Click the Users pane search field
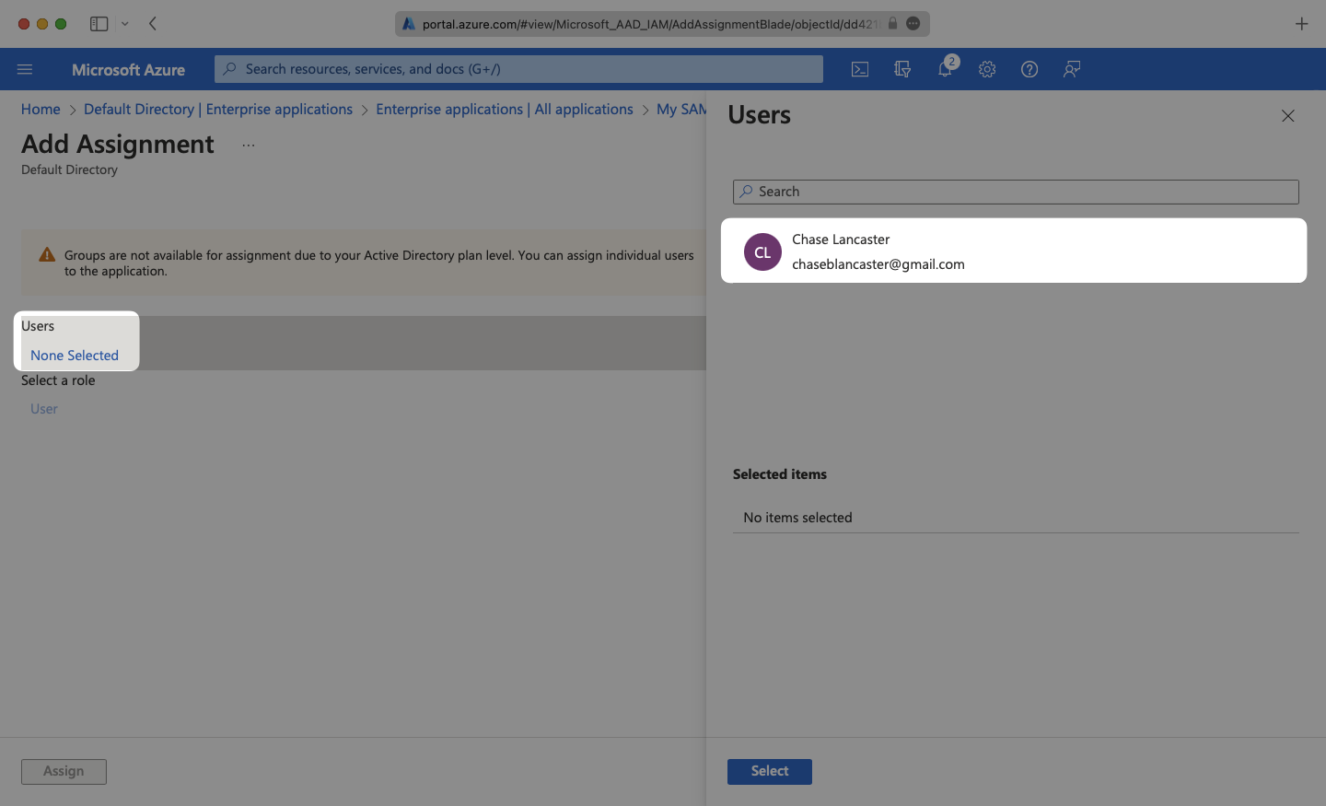 [x=1013, y=192]
